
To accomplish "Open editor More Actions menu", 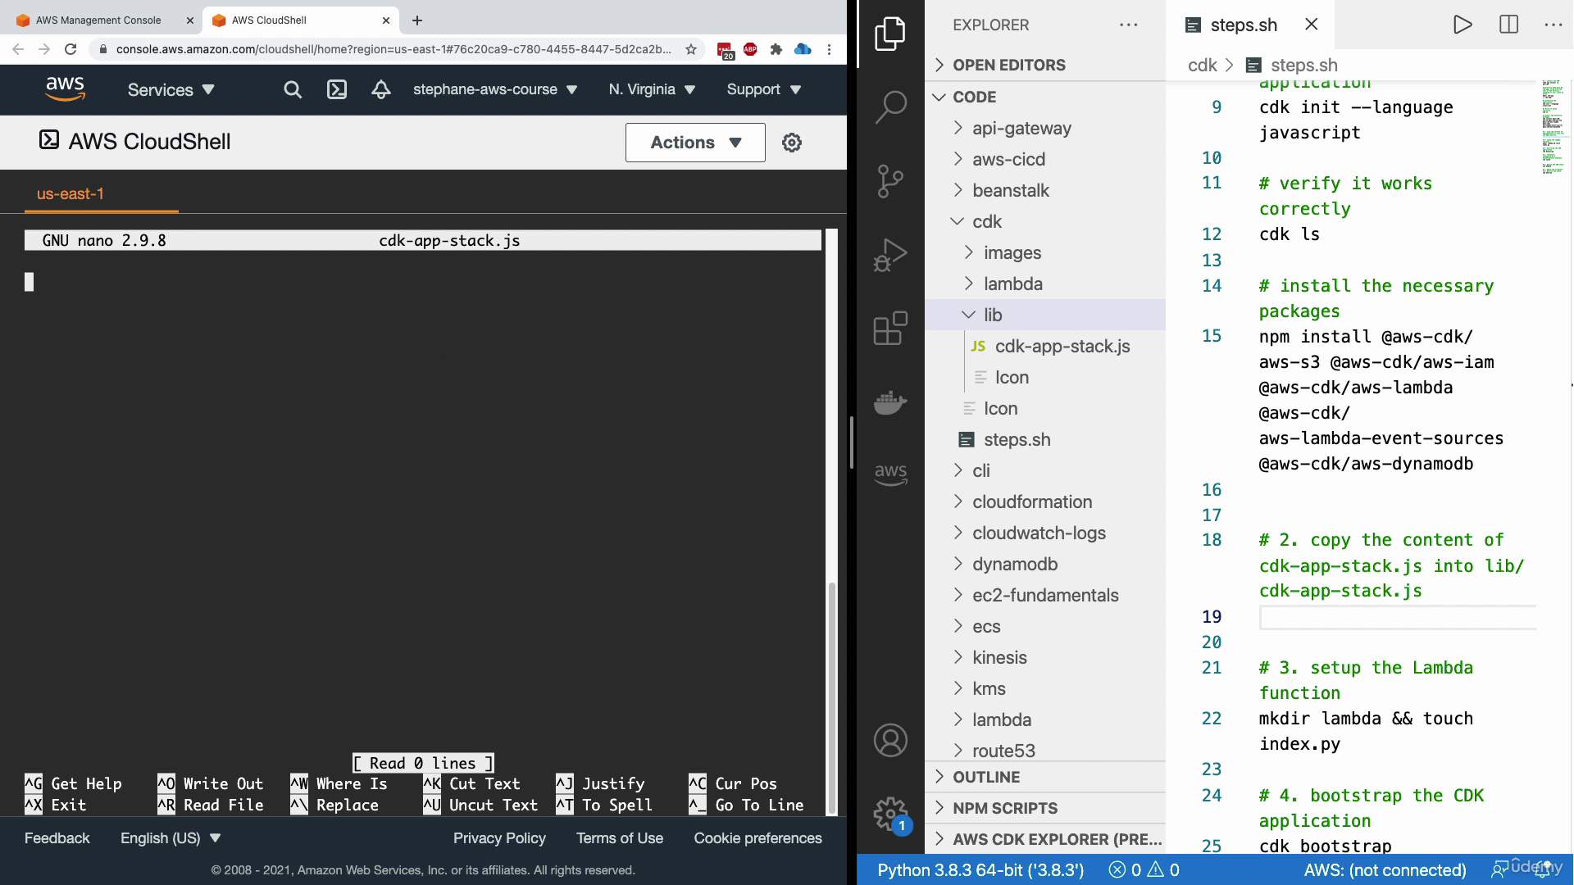I will point(1553,25).
